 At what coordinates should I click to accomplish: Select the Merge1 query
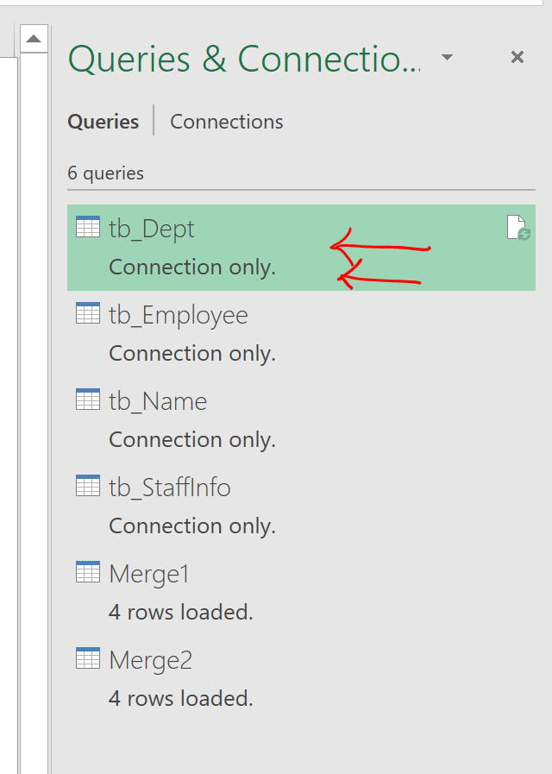pyautogui.click(x=149, y=574)
